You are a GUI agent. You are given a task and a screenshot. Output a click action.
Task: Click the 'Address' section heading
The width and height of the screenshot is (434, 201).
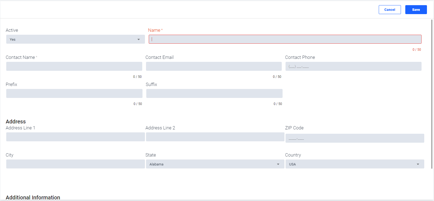point(16,122)
